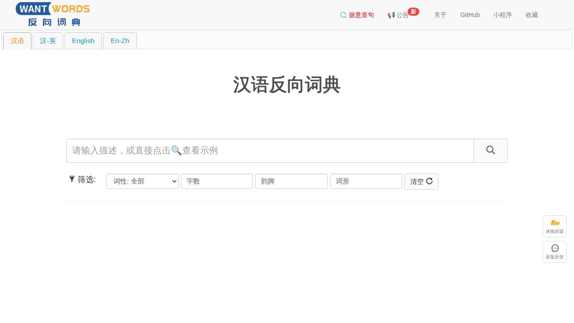This screenshot has height=323, width=574.
Task: Click the speech bubble icon on 新版反馈
Action: (x=555, y=248)
